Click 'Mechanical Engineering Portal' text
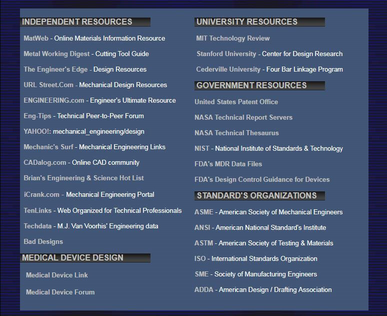This screenshot has height=316, width=387. tap(110, 195)
